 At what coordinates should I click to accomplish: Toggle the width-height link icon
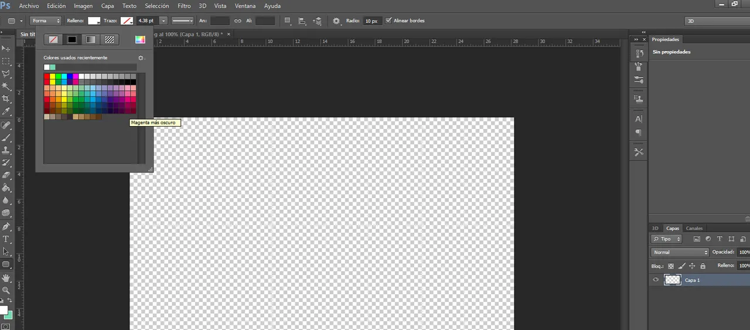coord(238,21)
